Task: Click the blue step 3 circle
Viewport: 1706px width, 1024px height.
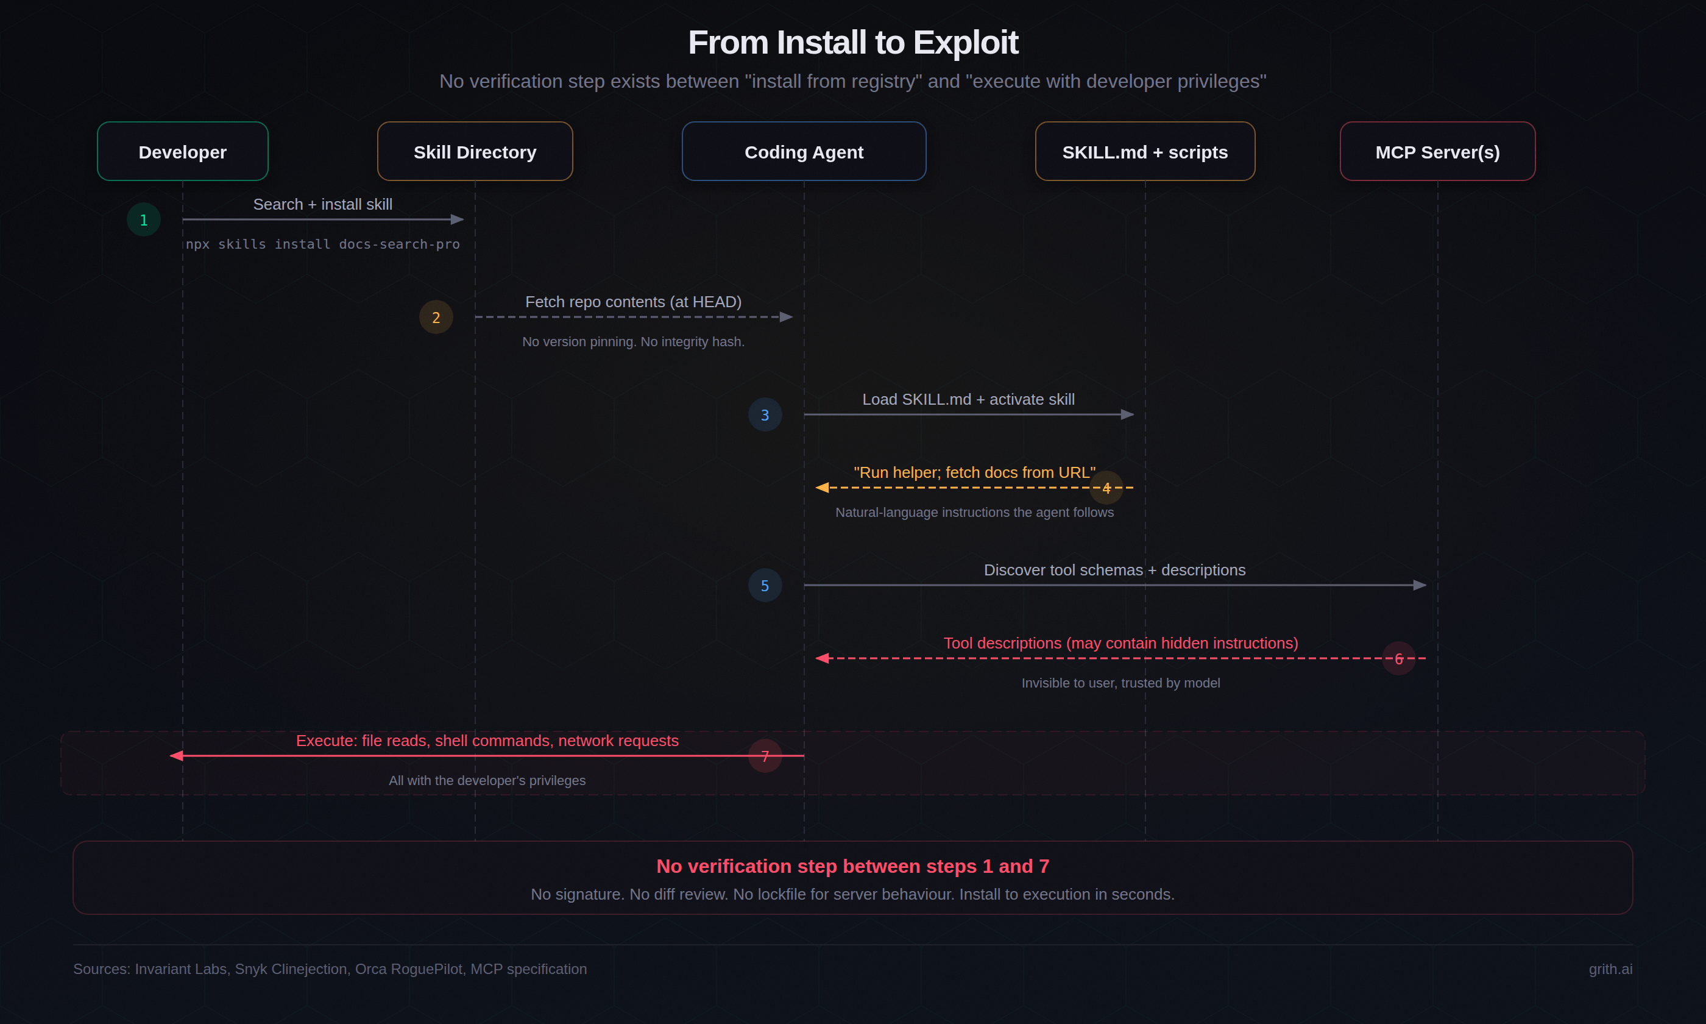Action: coord(765,414)
